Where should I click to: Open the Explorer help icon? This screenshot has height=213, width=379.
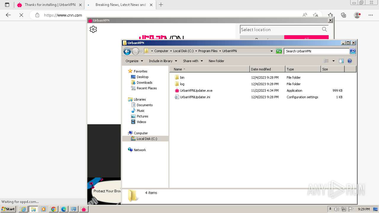tap(350, 61)
